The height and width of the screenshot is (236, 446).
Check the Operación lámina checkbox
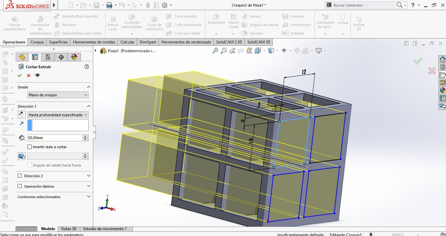tap(20, 186)
